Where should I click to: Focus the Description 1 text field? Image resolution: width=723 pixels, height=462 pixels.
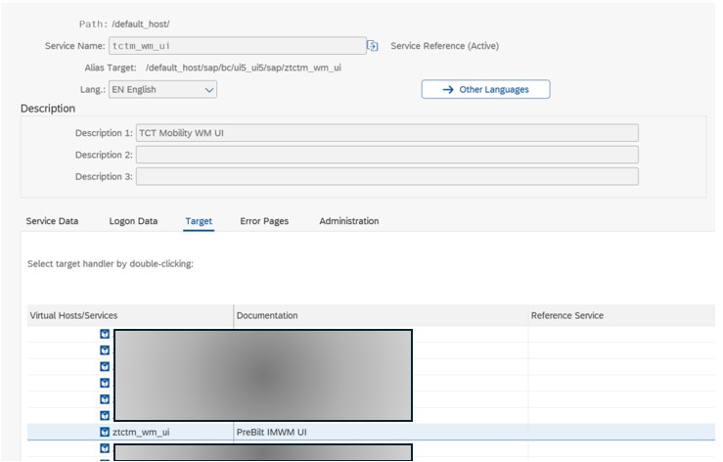point(386,133)
